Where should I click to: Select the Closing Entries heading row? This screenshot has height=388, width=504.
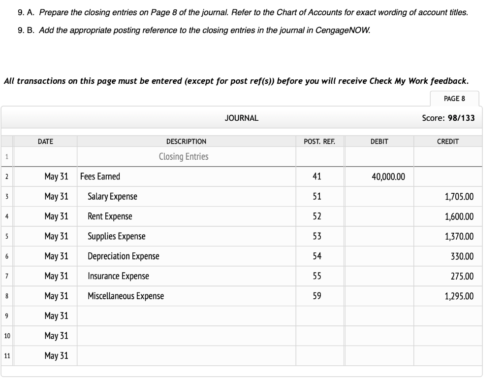(186, 156)
